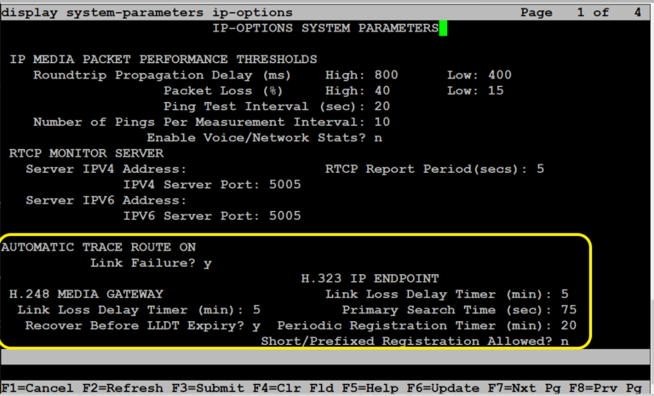Click the IP MEDIA PACKET PERFORMANCE THRESHOLDS heading

[163, 60]
